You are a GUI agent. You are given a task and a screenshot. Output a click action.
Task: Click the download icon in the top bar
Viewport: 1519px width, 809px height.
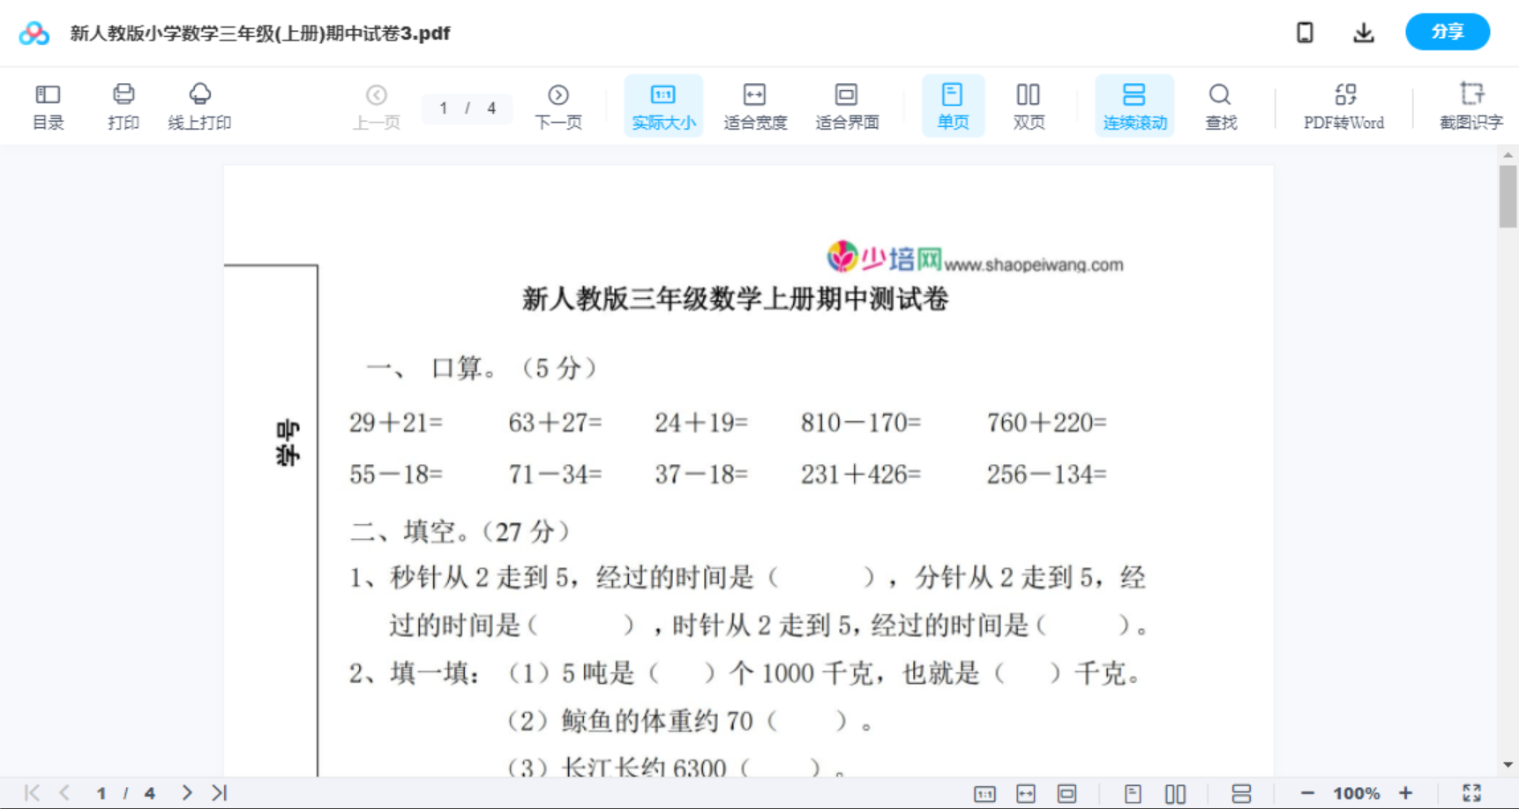1364,32
